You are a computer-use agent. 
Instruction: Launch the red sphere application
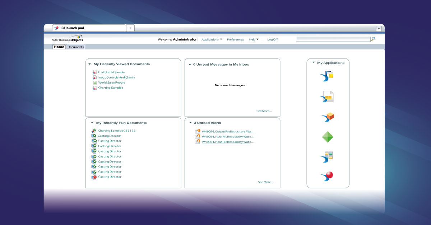(x=327, y=177)
